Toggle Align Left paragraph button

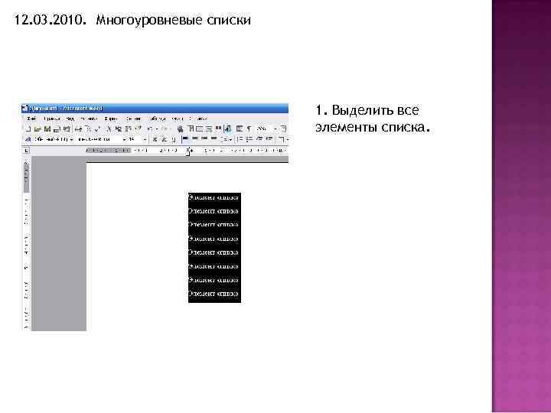(185, 138)
